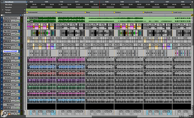Click the track list view selector icon
The width and height of the screenshot is (194, 118).
coord(2,15)
